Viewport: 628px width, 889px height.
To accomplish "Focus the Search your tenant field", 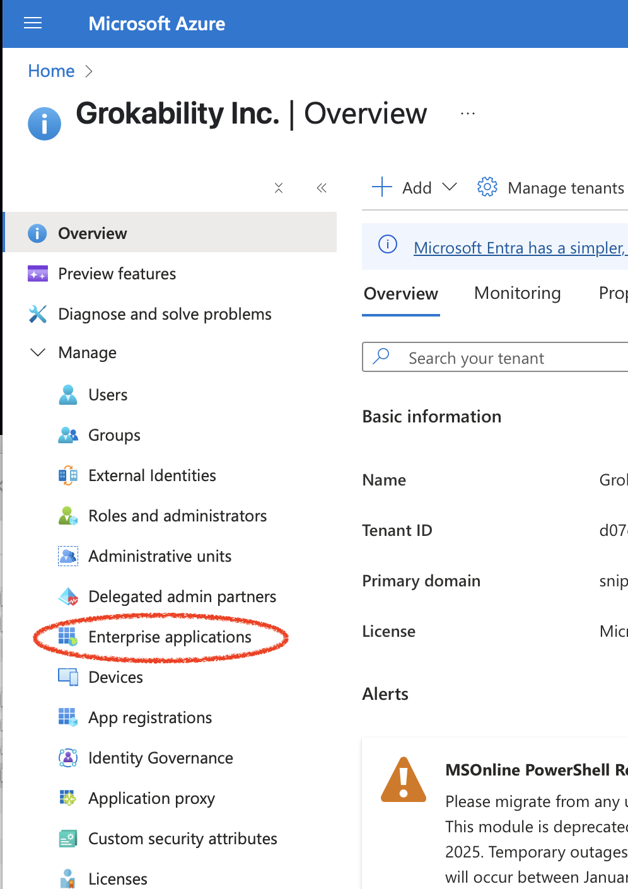I will [496, 357].
